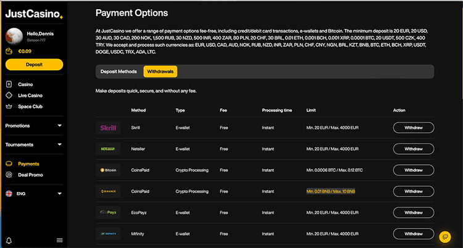The width and height of the screenshot is (463, 248).
Task: Click the Neteller logo
Action: [x=108, y=149]
